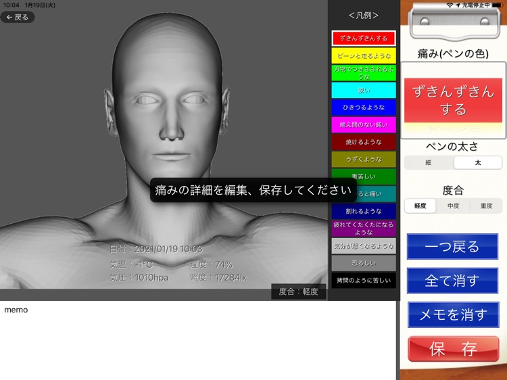The image size is (507, 380).
Task: Tap the memo text field
Action: 197,340
